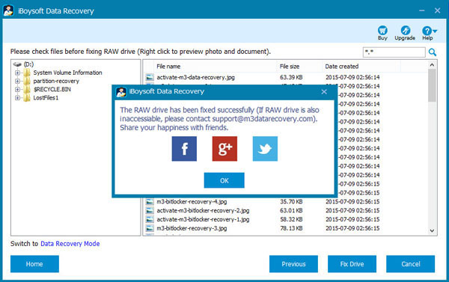Click the magnifier search icon
This screenshot has height=282, width=449.
(433, 52)
